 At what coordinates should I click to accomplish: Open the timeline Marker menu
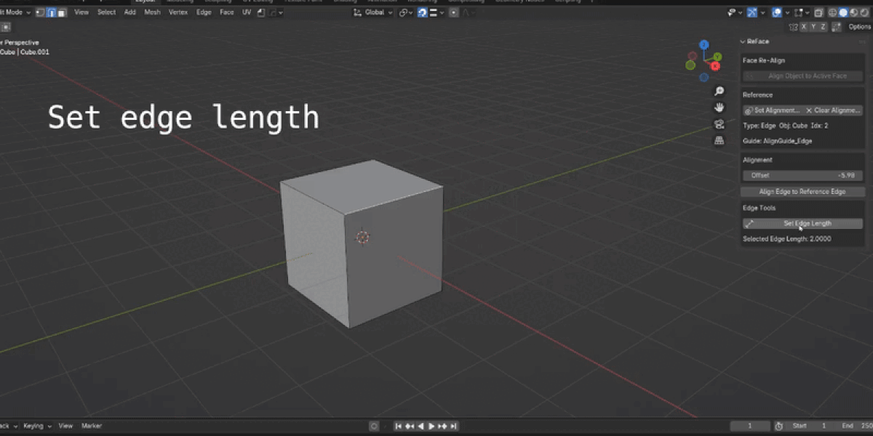pos(92,426)
